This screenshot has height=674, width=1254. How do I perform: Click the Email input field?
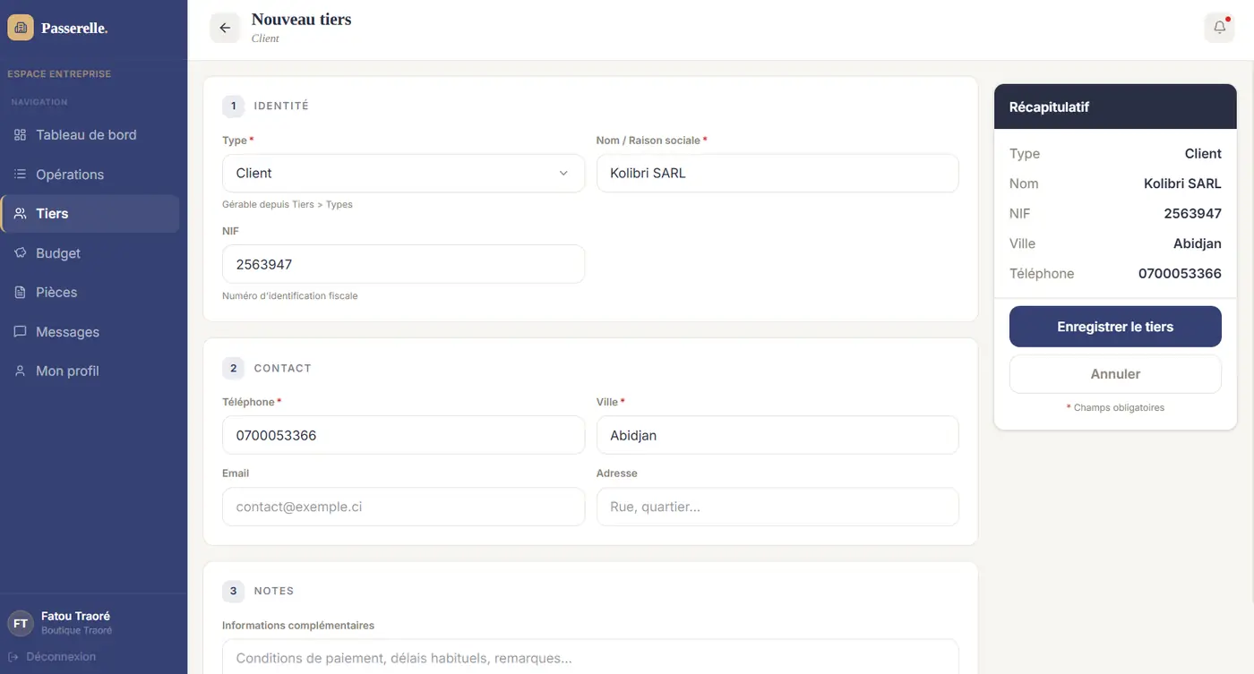tap(403, 507)
